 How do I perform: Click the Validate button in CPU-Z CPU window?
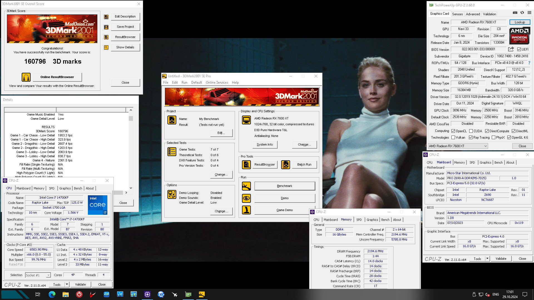pos(80,284)
